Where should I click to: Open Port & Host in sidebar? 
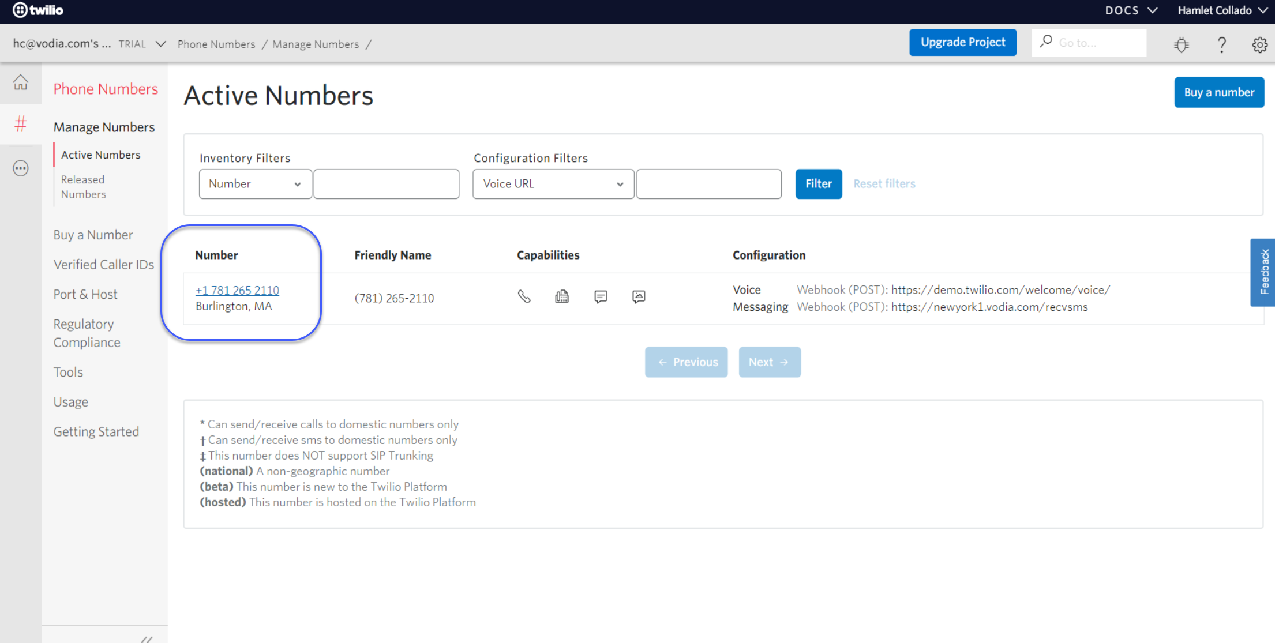pos(85,294)
